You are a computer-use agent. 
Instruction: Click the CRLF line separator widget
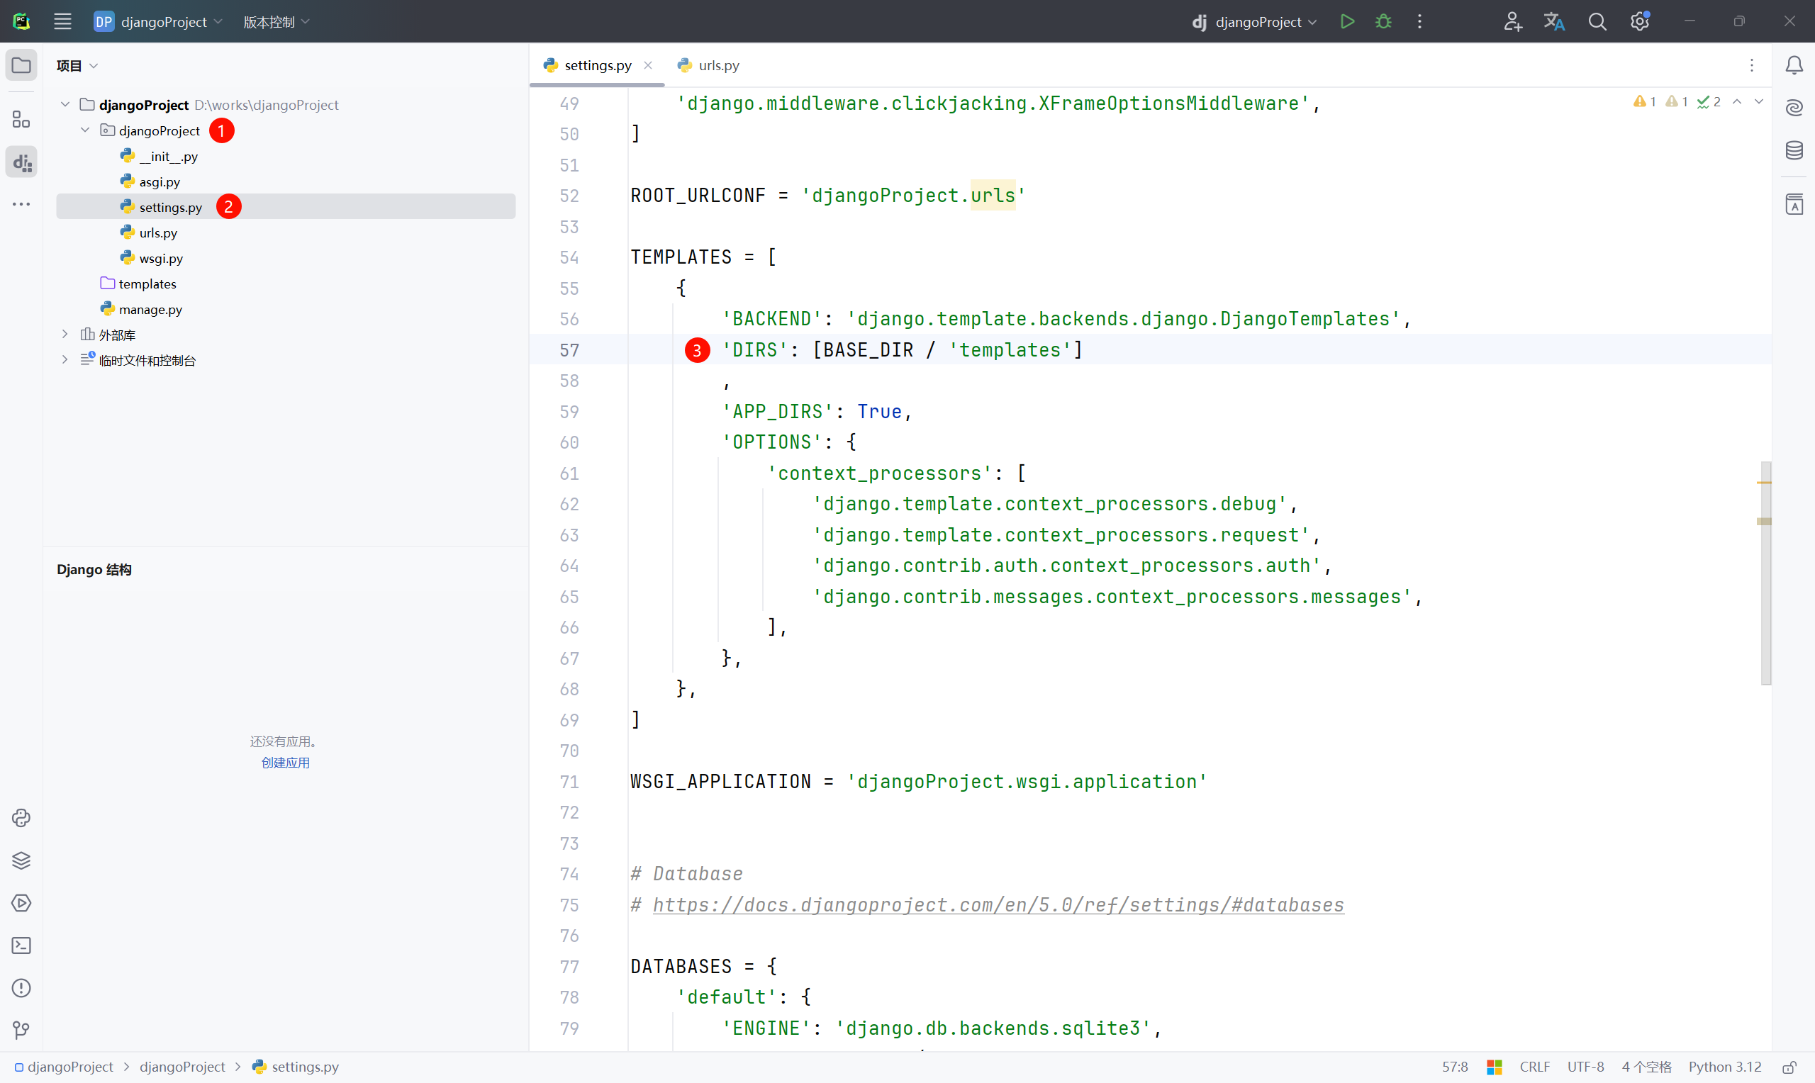pyautogui.click(x=1534, y=1067)
